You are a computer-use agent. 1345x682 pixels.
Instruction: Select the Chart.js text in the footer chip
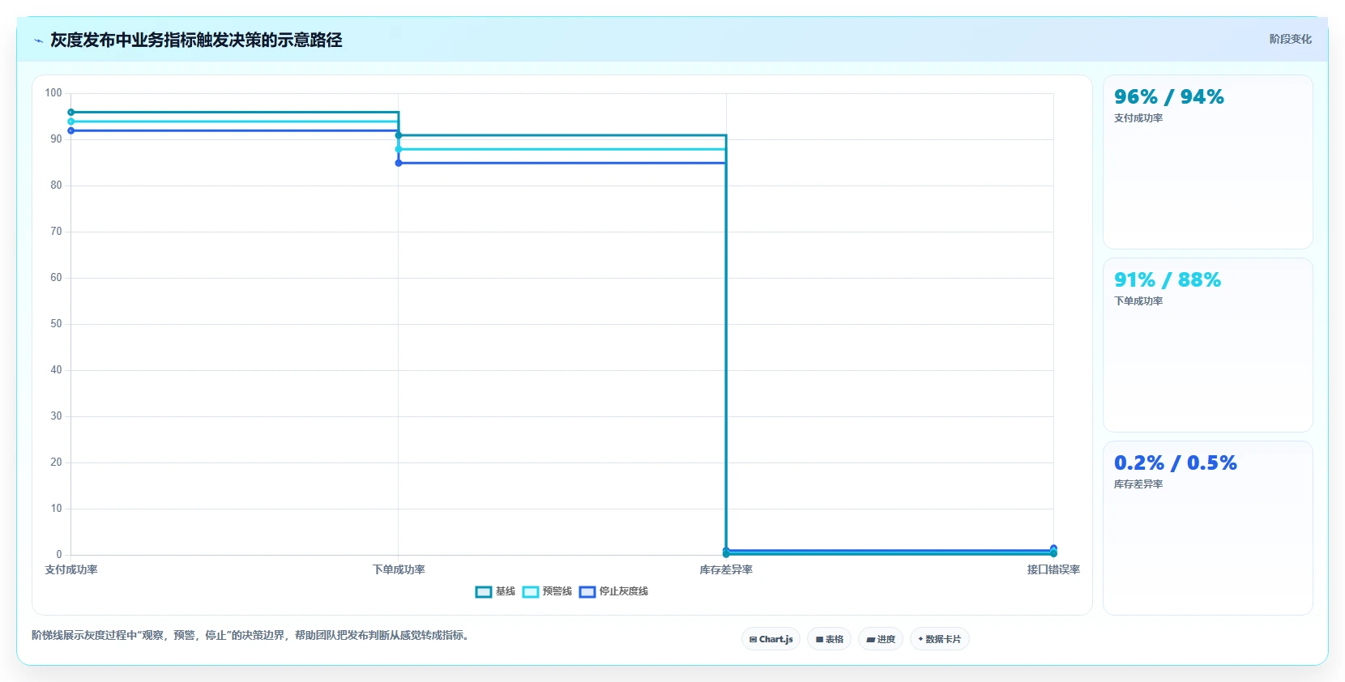click(776, 639)
